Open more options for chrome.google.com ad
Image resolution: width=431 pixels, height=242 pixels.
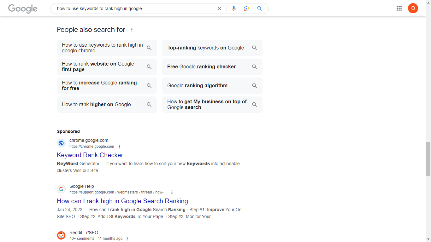(119, 147)
